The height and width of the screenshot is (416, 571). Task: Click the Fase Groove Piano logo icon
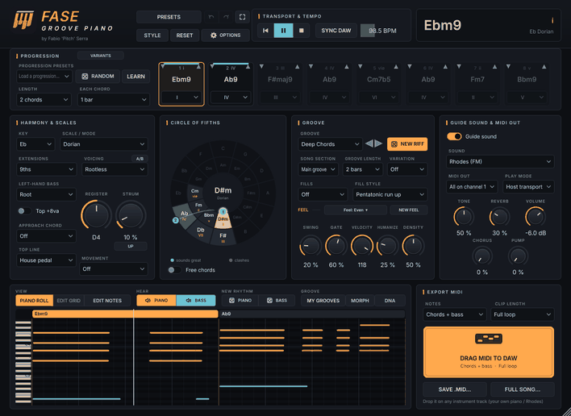click(23, 20)
